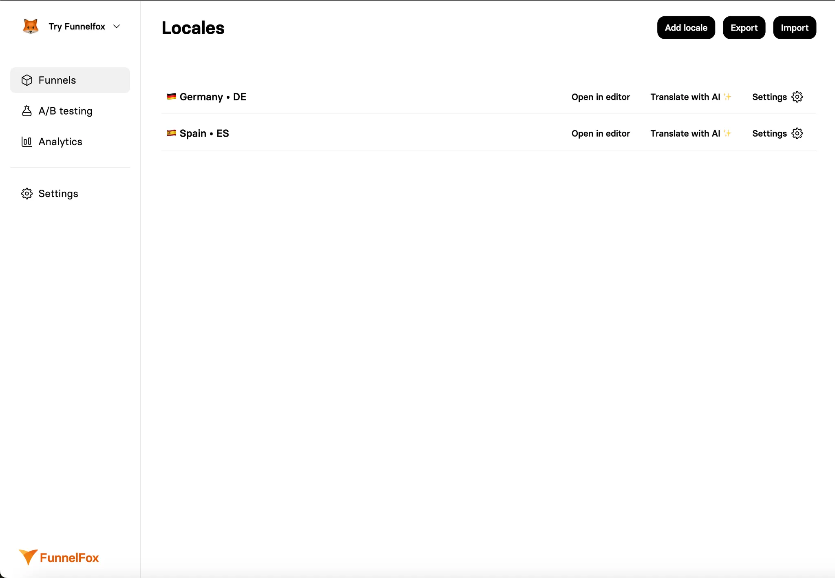
Task: Expand the Try Funnelfox workspace dropdown chevron
Action: coord(117,27)
